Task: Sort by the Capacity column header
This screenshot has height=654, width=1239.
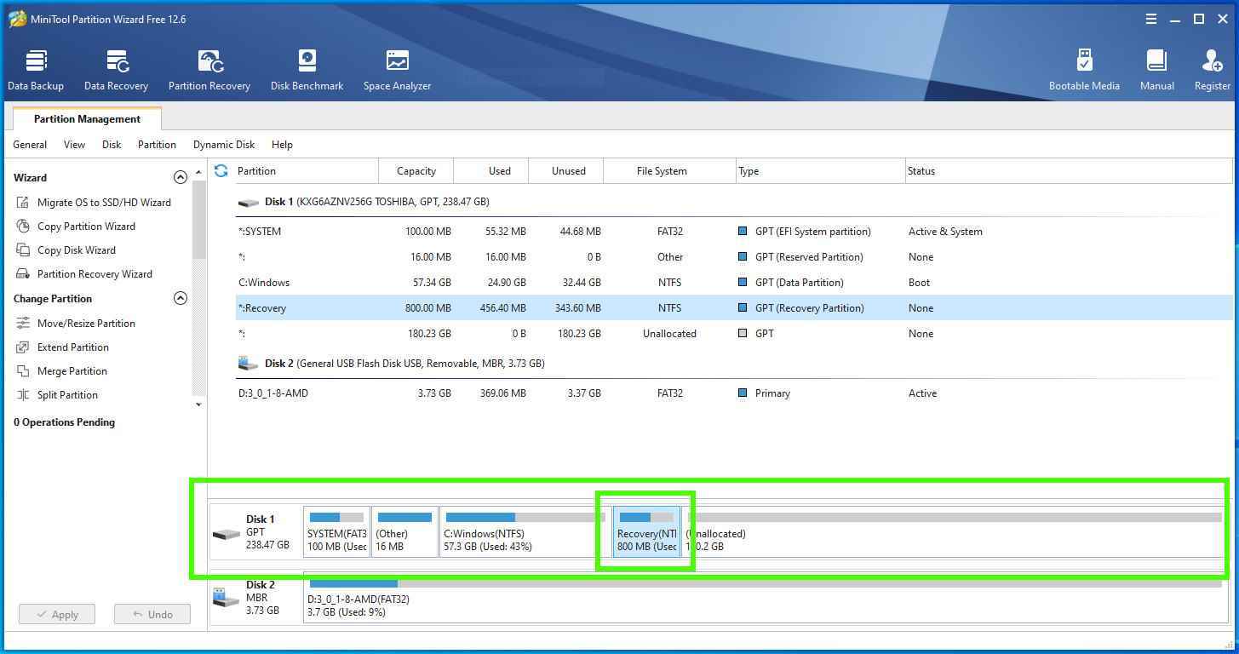Action: click(416, 170)
